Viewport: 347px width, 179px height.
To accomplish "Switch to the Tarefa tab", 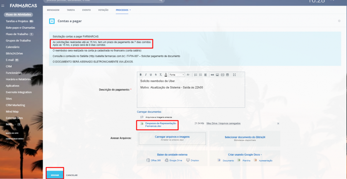I will (71, 9).
